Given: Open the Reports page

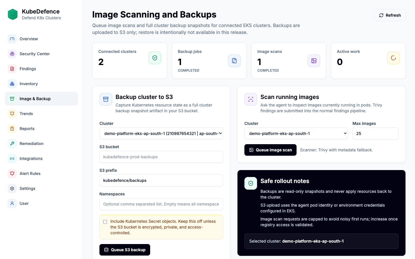Looking at the screenshot, I should [41, 129].
